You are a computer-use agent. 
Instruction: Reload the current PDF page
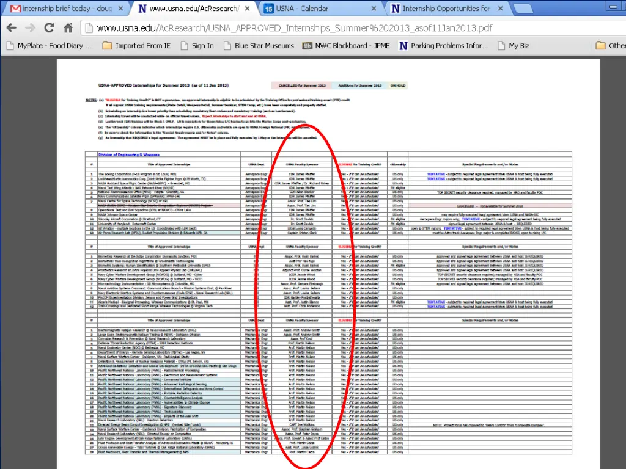coord(50,27)
